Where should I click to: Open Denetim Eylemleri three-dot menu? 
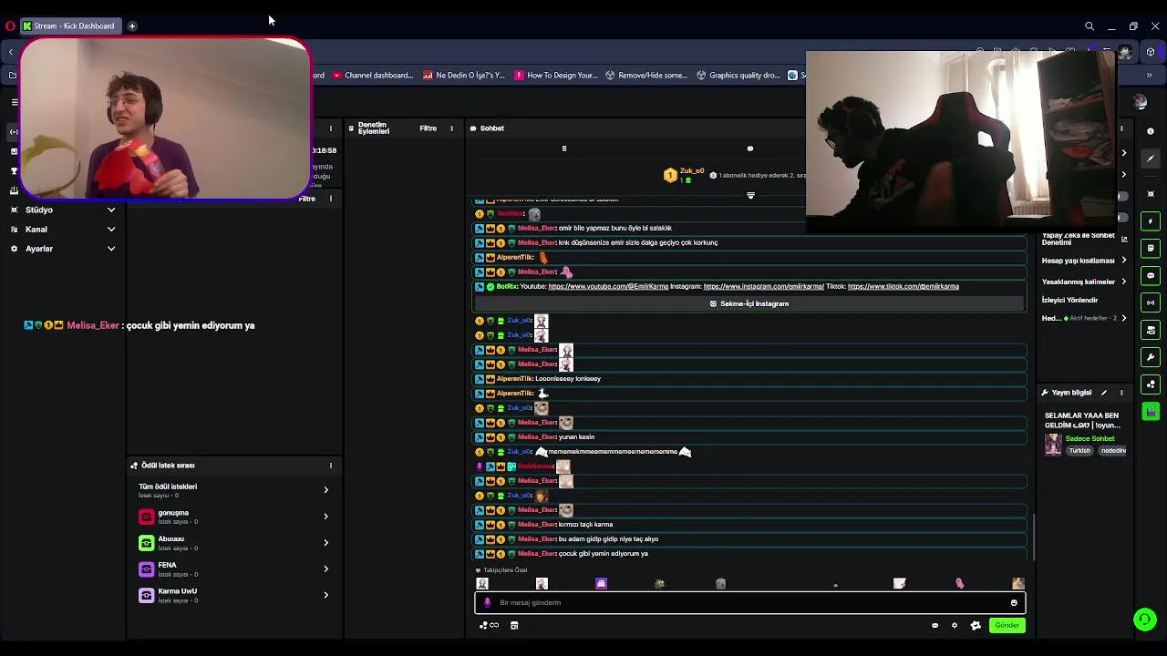click(x=451, y=128)
